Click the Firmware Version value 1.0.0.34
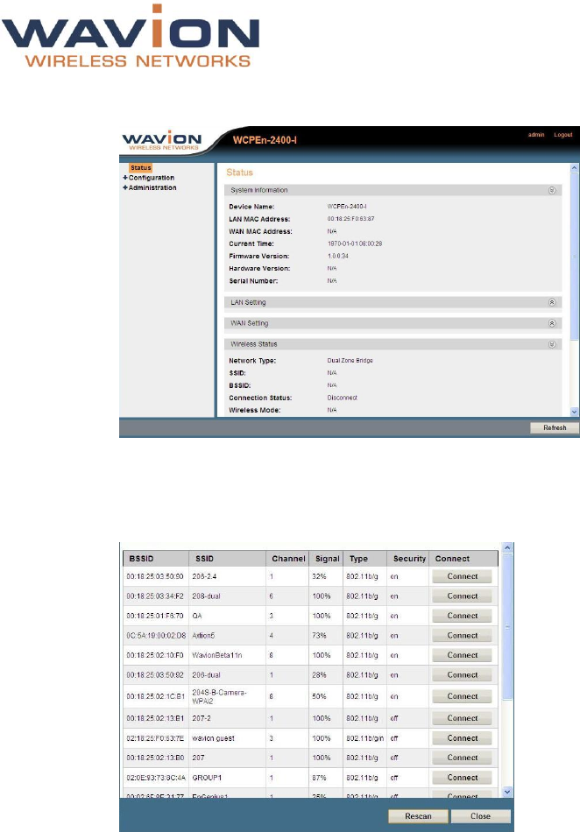This screenshot has width=580, height=832. click(x=338, y=256)
